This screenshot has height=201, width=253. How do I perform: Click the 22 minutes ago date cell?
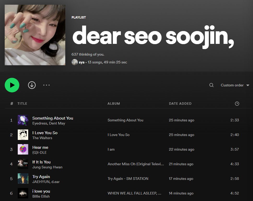click(x=181, y=149)
